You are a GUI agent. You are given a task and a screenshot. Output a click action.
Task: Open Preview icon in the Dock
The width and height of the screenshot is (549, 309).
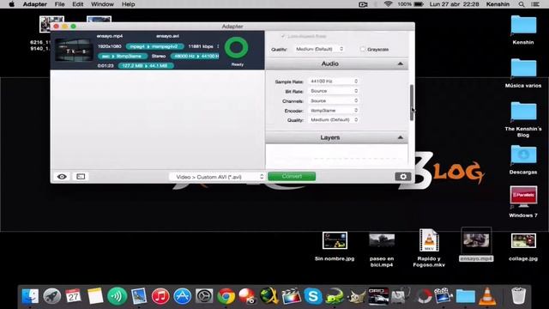pyautogui.click(x=139, y=296)
